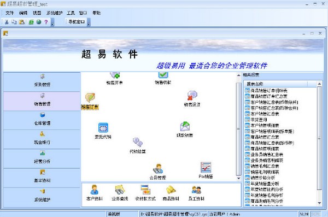Screen dimensions: 328x217
Task: Open the 销售订单 sales order icon
Action: pyautogui.click(x=90, y=101)
